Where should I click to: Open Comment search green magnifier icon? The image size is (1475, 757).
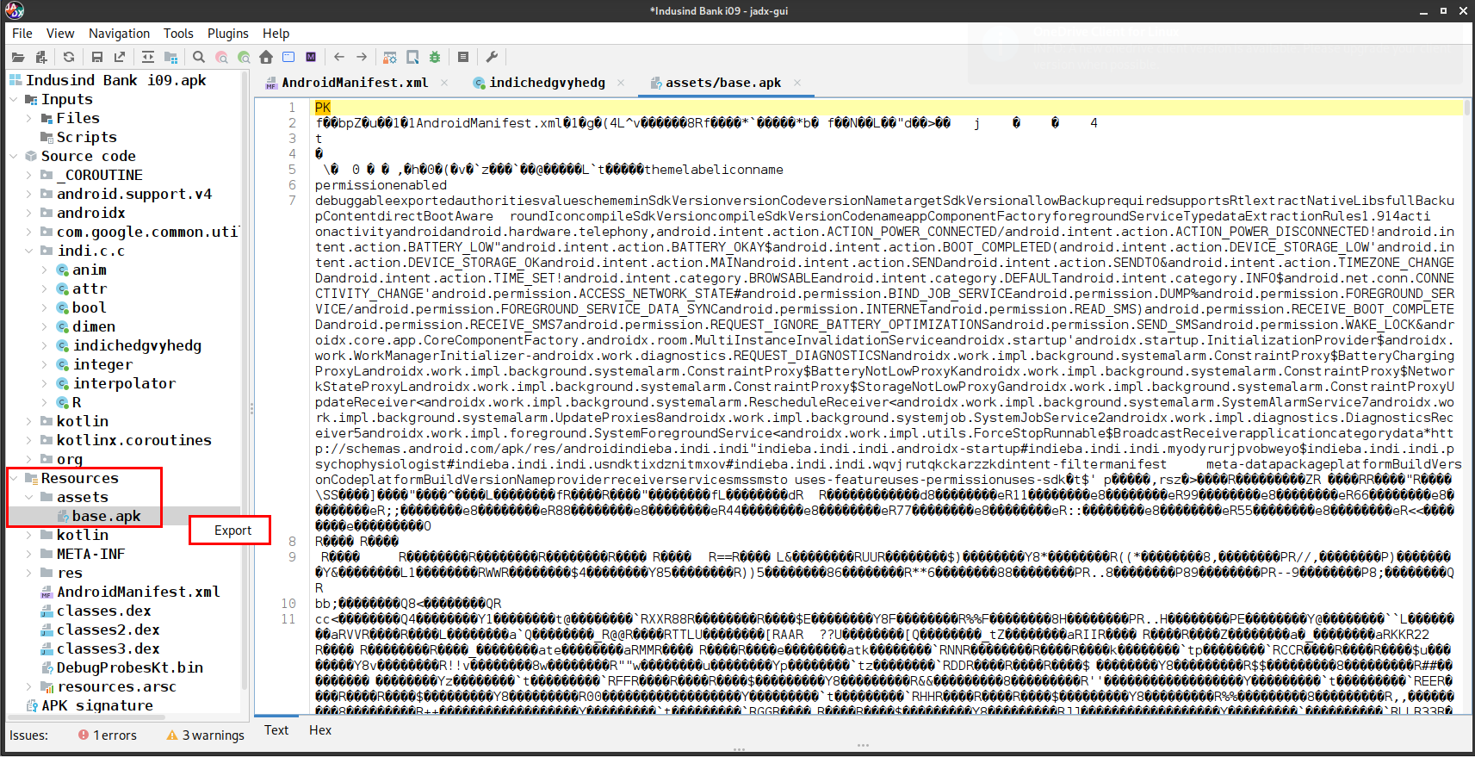pyautogui.click(x=244, y=57)
